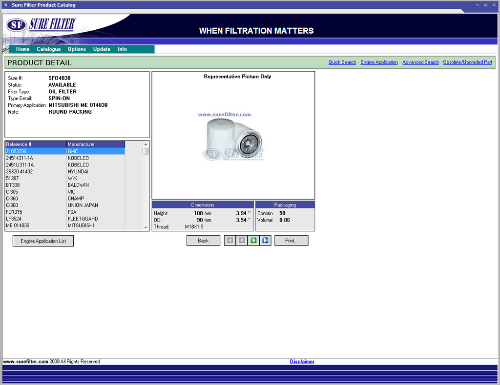Open the Update menu
The height and width of the screenshot is (385, 500).
pos(102,49)
